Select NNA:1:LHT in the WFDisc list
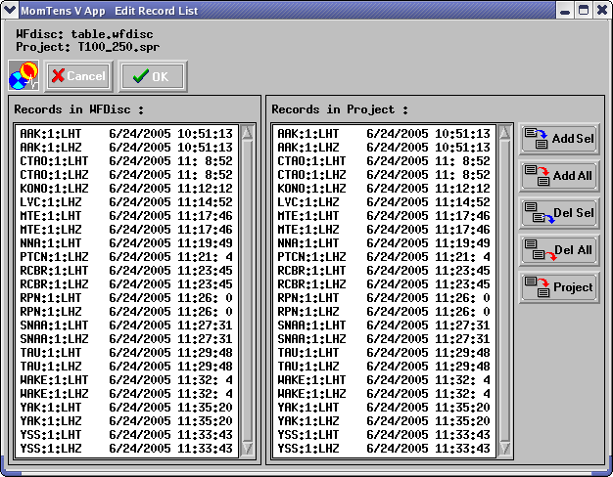This screenshot has width=613, height=477. click(x=126, y=242)
